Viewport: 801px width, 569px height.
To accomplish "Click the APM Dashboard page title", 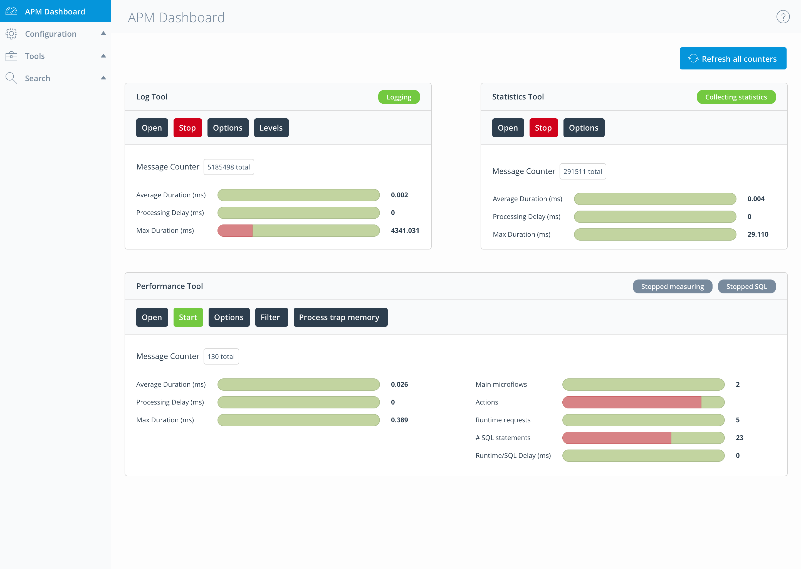I will point(176,18).
